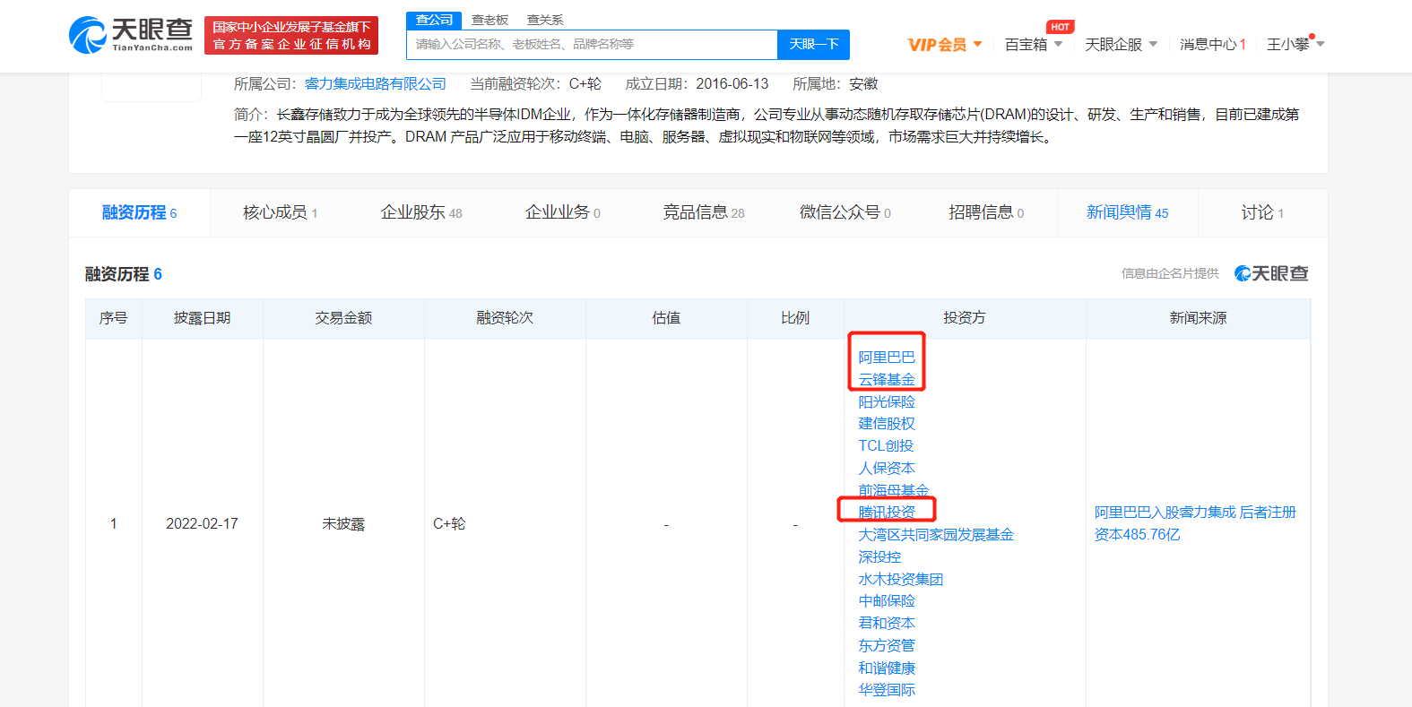Switch to the 新闻舆情 tab
Viewport: 1412px width, 707px height.
point(1128,212)
